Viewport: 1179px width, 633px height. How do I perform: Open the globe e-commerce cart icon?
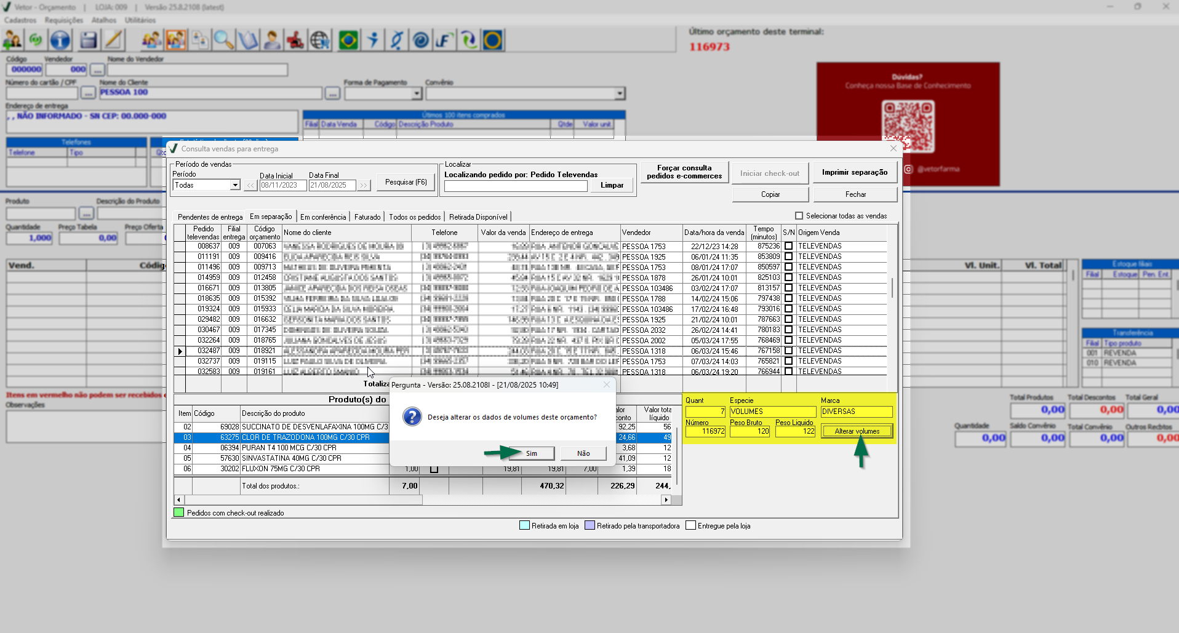320,41
